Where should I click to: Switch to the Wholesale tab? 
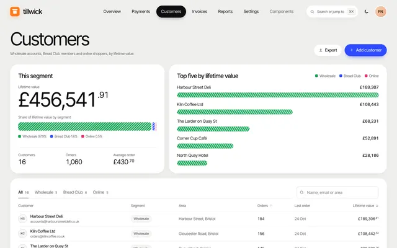pyautogui.click(x=46, y=192)
